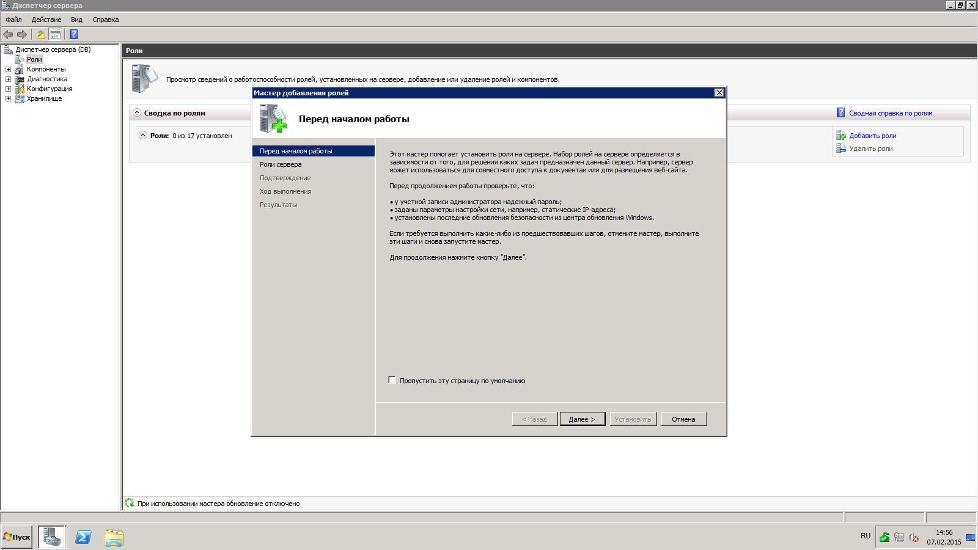Image resolution: width=978 pixels, height=550 pixels.
Task: Open Server Manager from taskbar
Action: pos(52,537)
